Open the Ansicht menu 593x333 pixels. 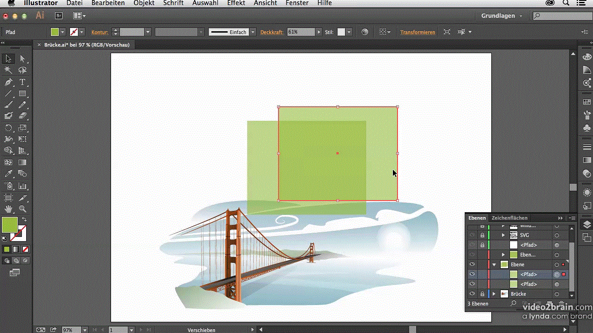click(265, 3)
